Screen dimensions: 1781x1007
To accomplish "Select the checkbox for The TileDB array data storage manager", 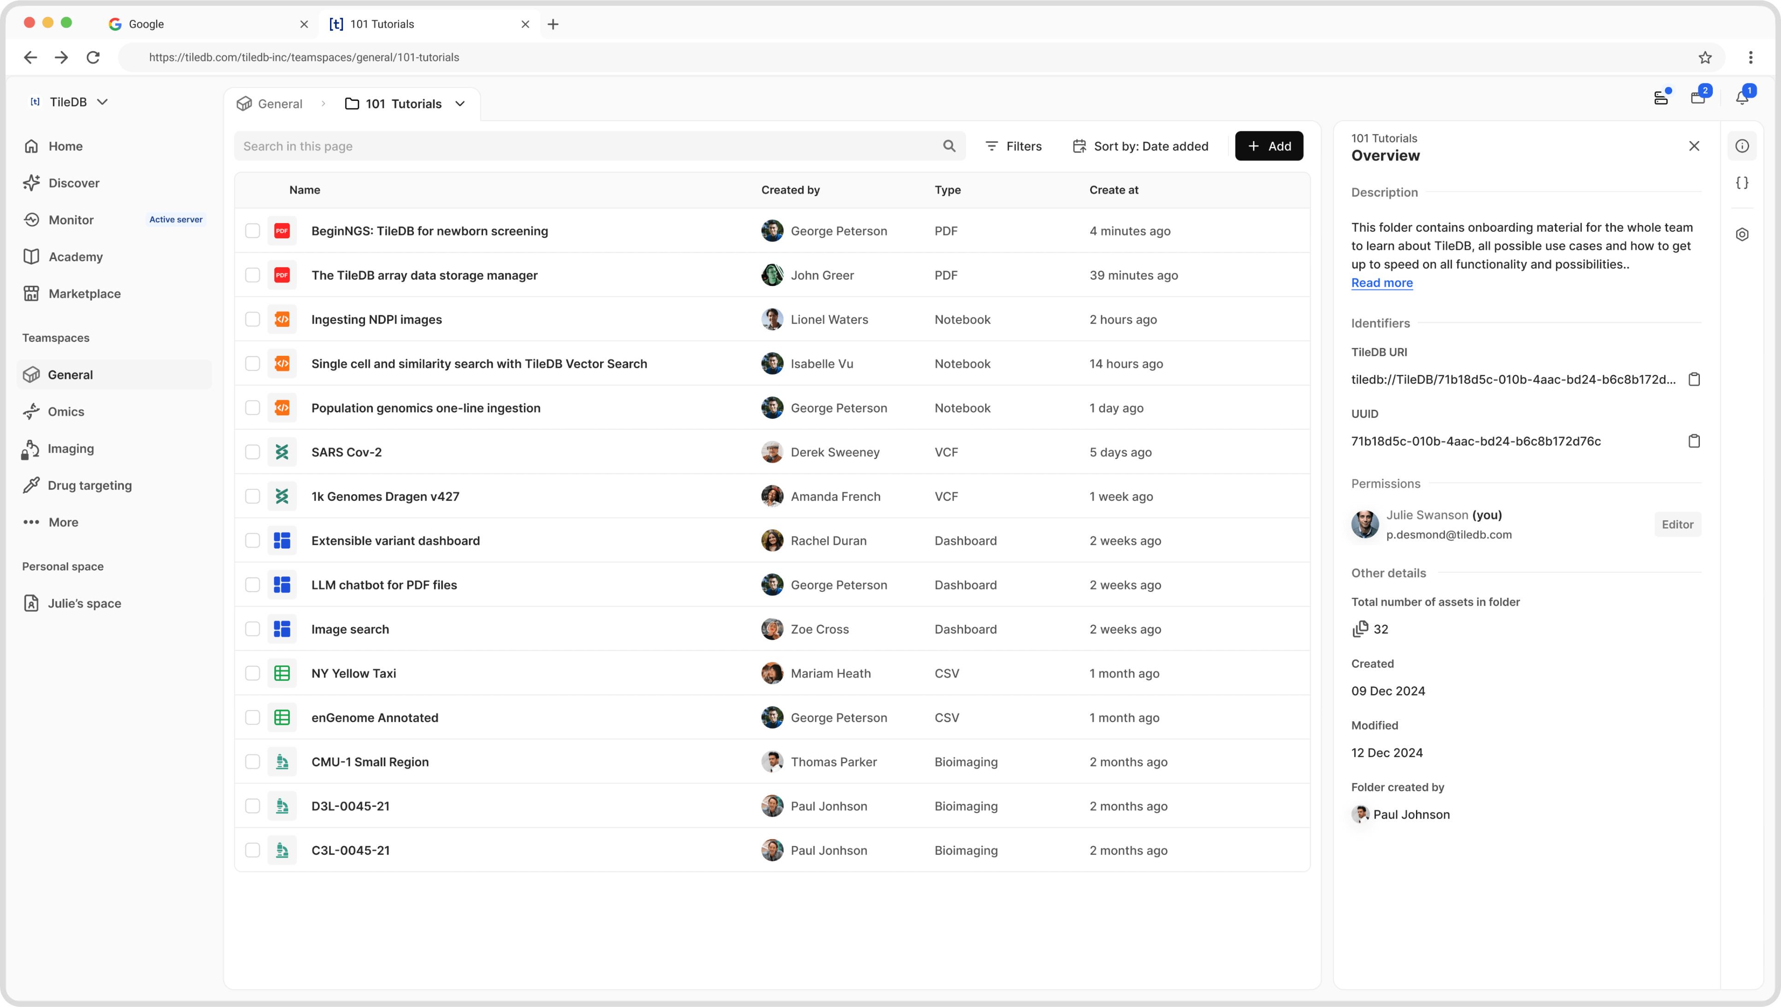I will click(x=252, y=275).
